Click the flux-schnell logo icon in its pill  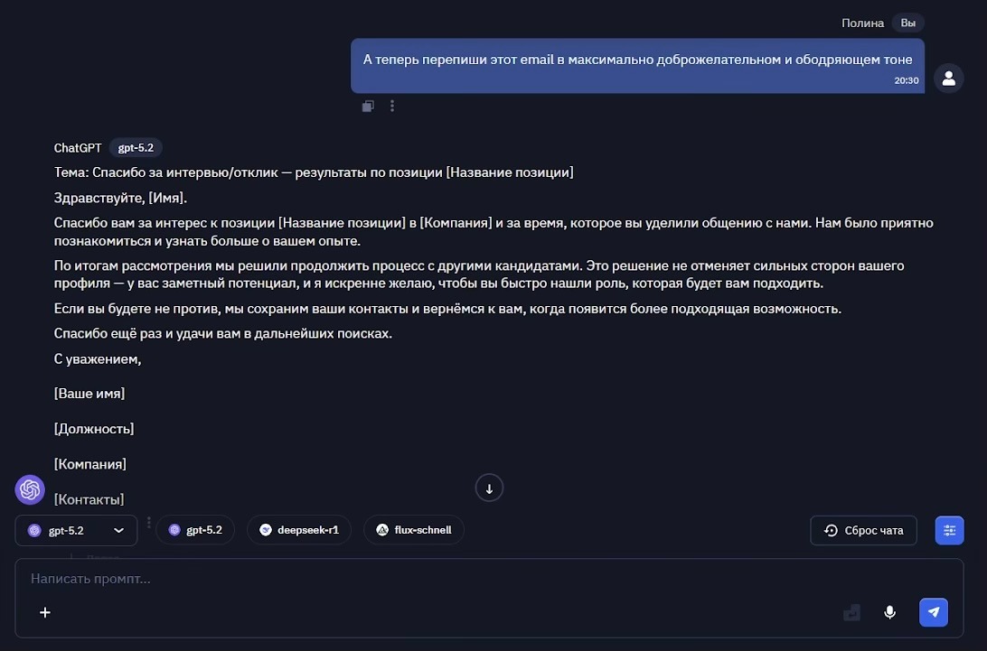tap(381, 530)
